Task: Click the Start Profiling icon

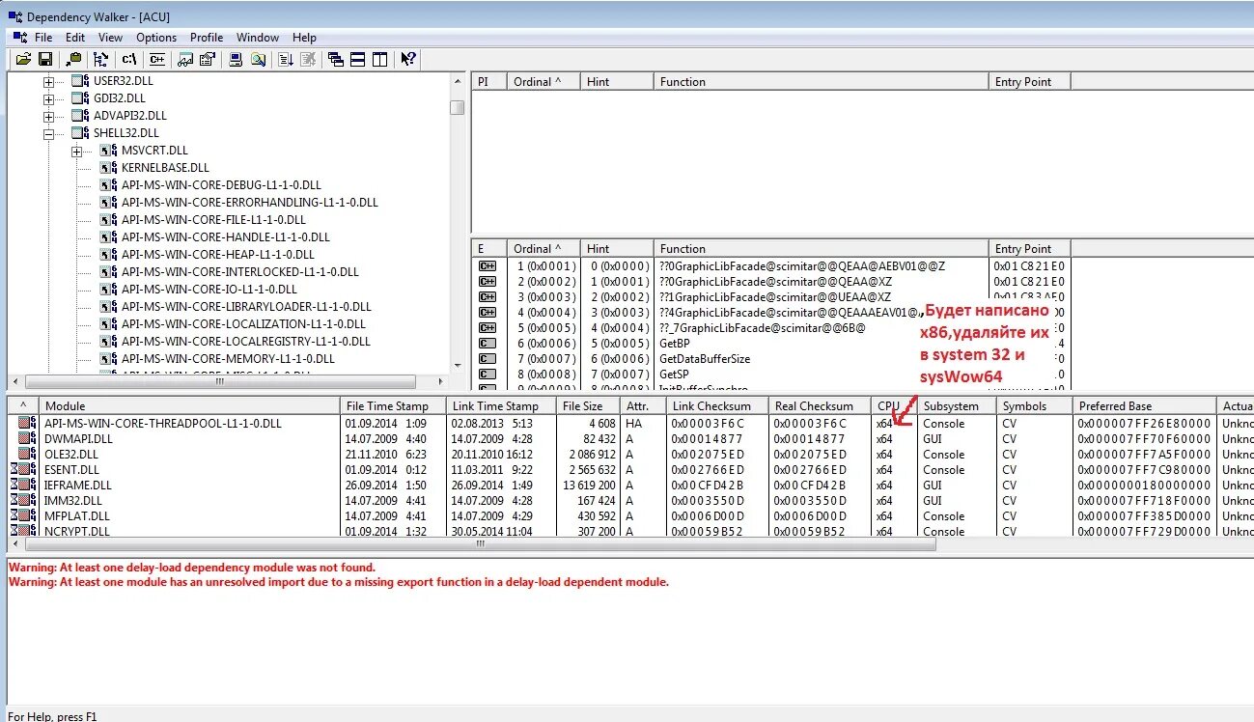Action: point(287,59)
